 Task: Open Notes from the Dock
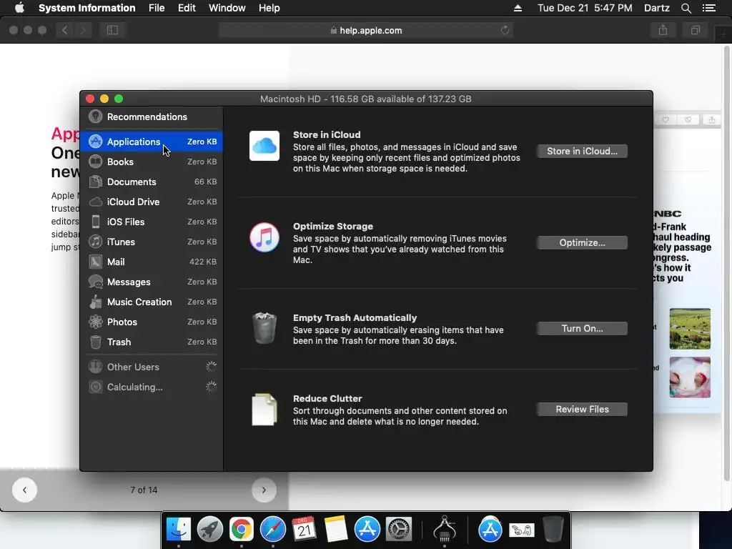click(336, 530)
